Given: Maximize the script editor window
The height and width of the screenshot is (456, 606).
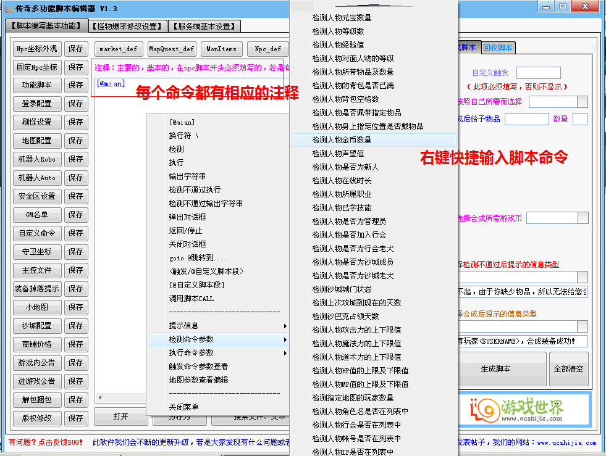Looking at the screenshot, I should pos(563,6).
